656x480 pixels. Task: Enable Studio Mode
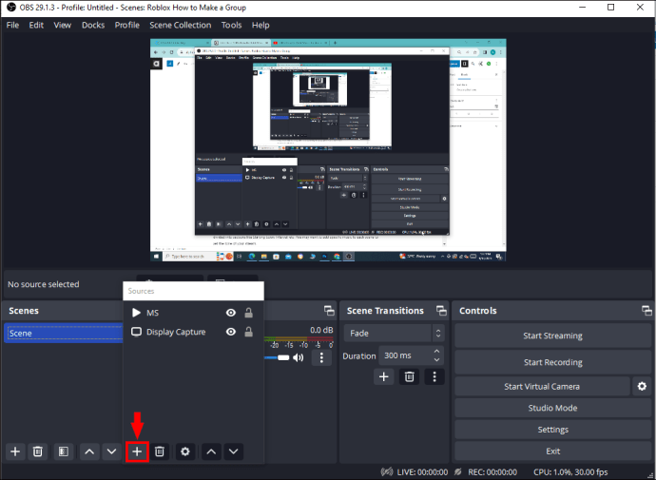click(552, 408)
